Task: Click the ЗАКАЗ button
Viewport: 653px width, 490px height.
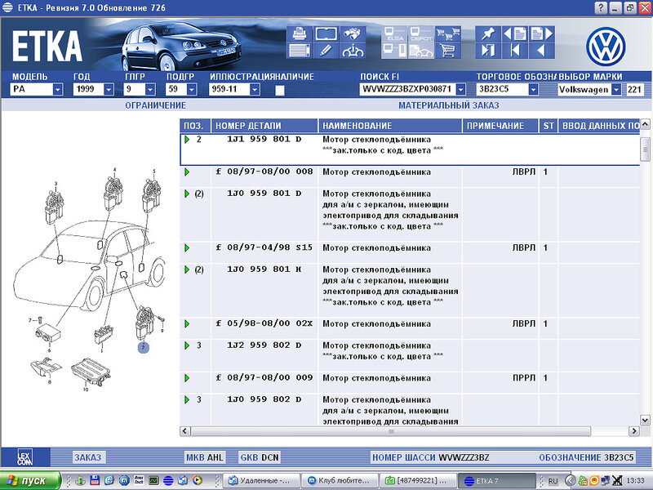Action: click(x=88, y=457)
